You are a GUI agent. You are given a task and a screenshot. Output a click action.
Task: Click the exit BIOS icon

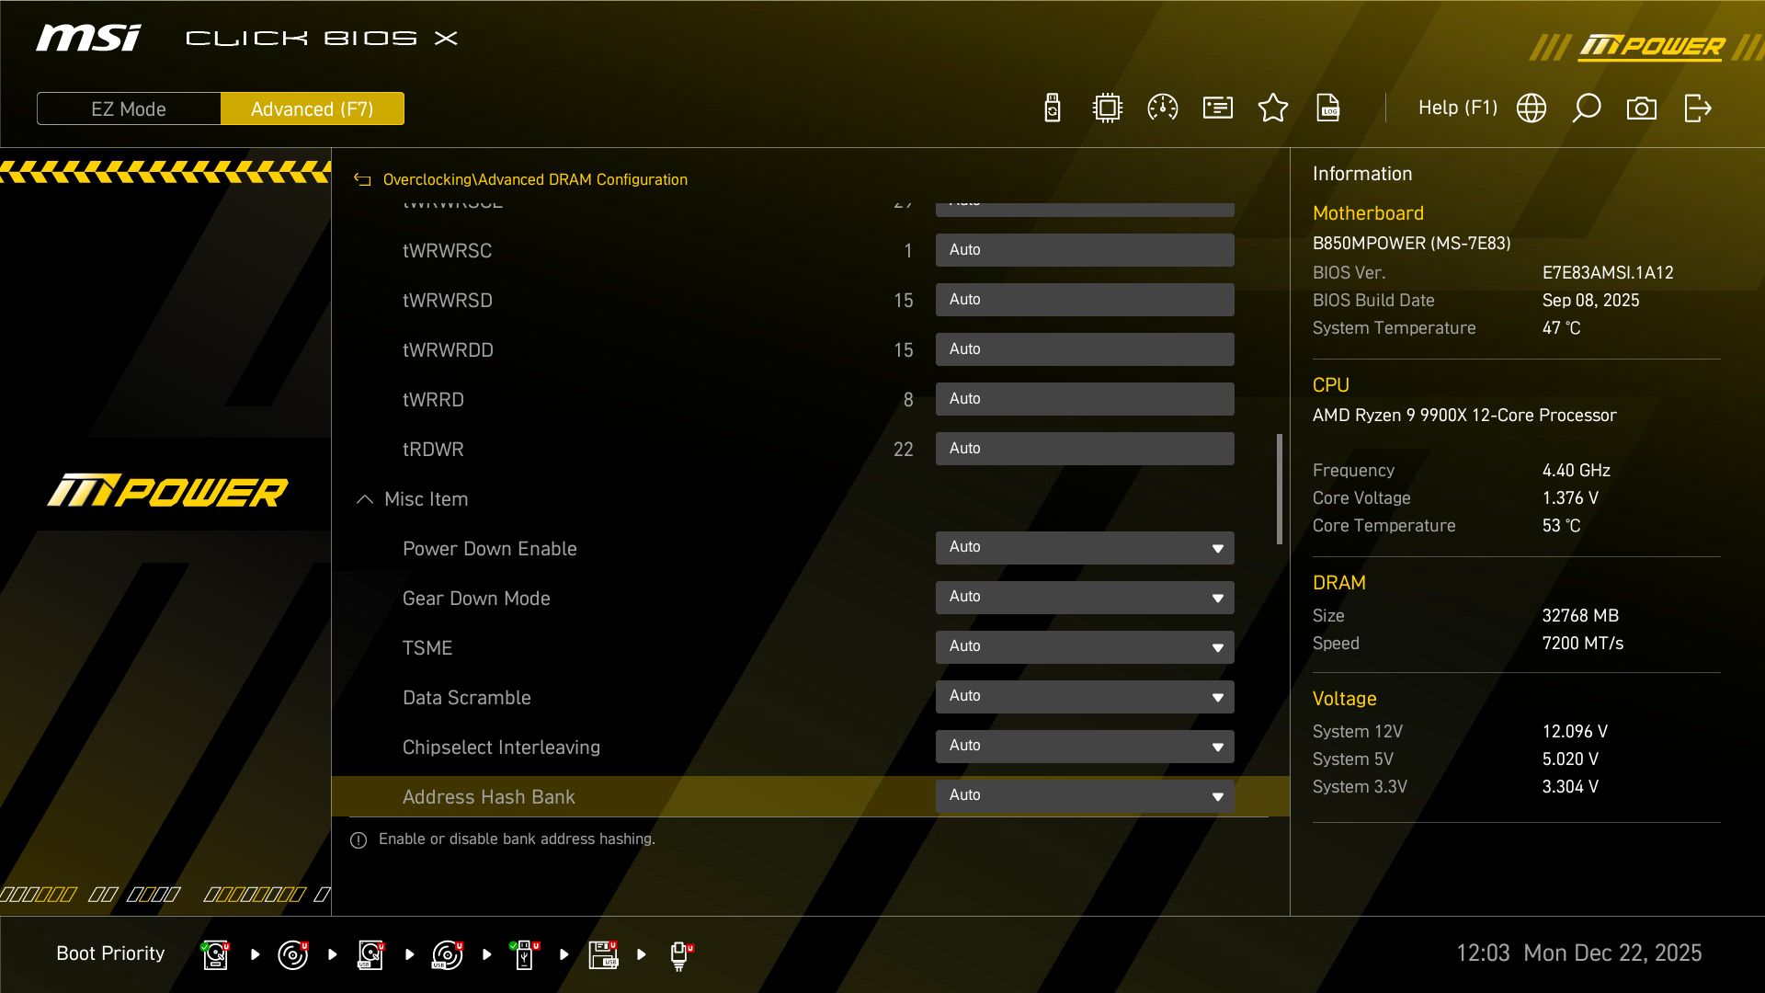(x=1698, y=108)
